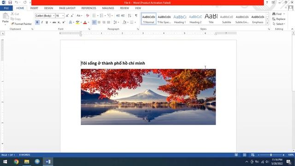
Task: Click the Numbering list icon
Action: point(101,16)
